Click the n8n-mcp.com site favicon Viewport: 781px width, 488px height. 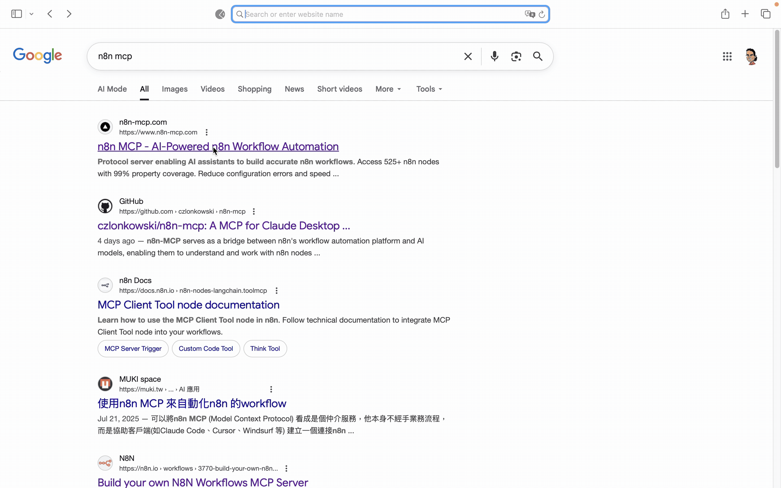coord(105,127)
